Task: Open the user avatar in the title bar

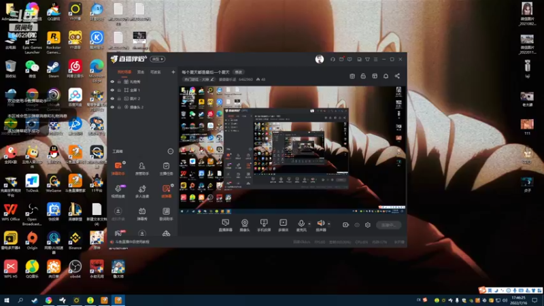Action: (x=320, y=59)
